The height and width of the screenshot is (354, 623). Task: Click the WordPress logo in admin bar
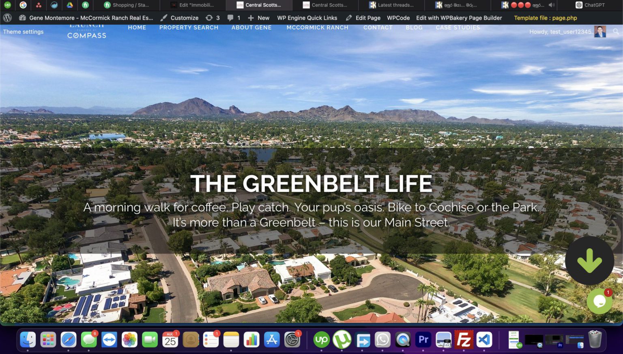click(x=7, y=18)
